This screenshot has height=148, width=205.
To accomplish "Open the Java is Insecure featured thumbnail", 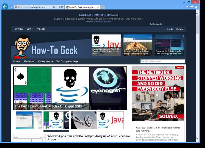I will (x=106, y=45).
